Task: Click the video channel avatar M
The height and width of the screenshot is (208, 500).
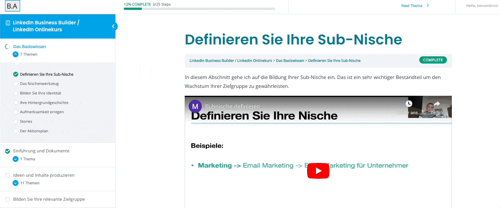Action: pos(195,106)
